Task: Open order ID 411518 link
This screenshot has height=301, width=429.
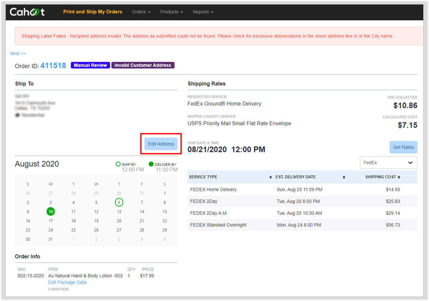Action: (x=53, y=65)
